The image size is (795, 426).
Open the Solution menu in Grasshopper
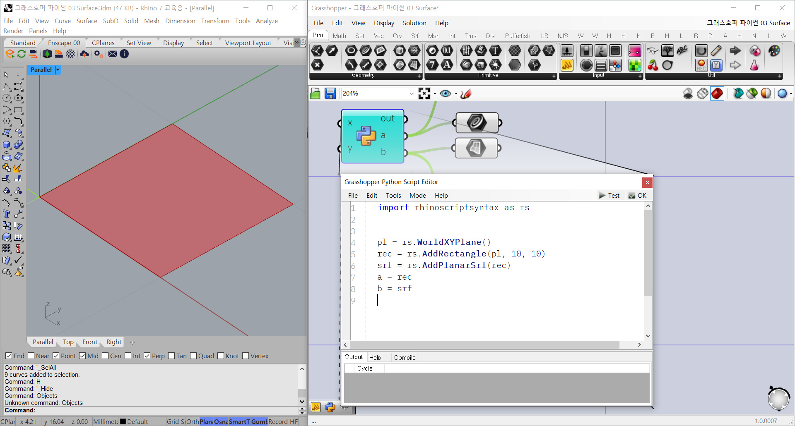point(414,23)
